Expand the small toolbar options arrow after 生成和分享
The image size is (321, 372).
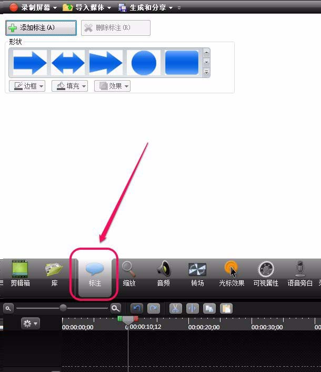click(179, 8)
